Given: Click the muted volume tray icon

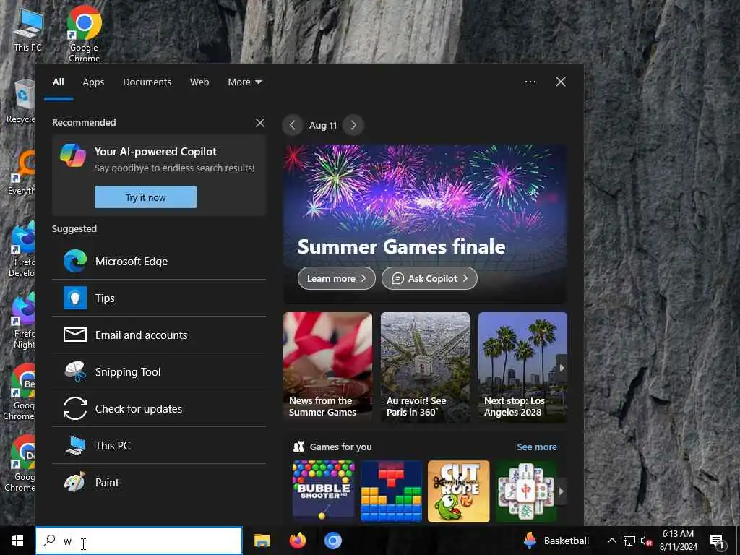Looking at the screenshot, I should [x=646, y=541].
